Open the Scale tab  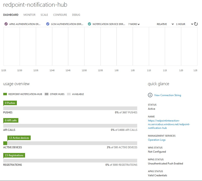point(44,15)
